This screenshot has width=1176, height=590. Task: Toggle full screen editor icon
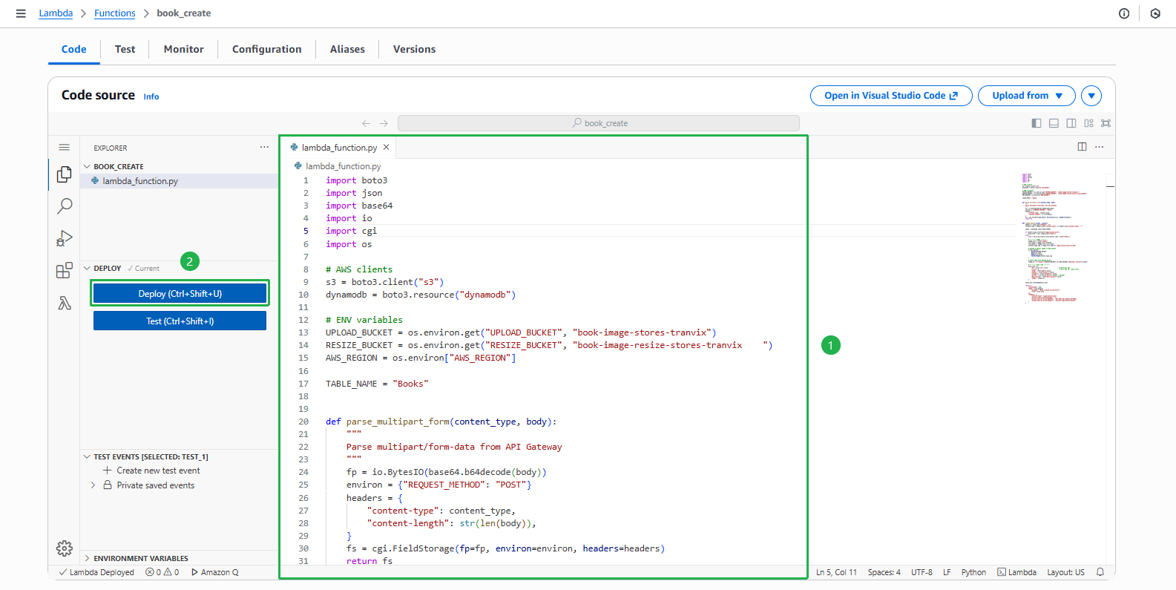point(1106,123)
